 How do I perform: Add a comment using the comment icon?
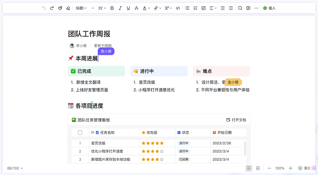point(248,8)
